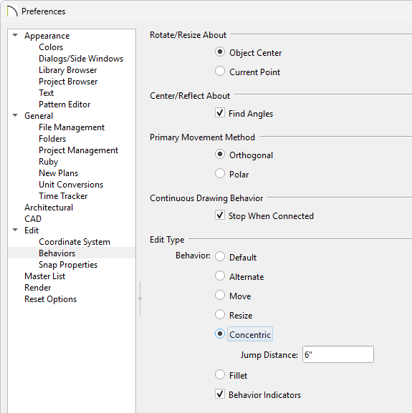Select Object Center radio button
The width and height of the screenshot is (412, 413).
(220, 52)
